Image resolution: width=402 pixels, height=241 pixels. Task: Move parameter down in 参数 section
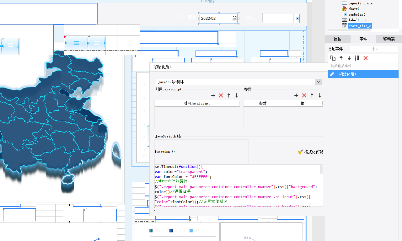pyautogui.click(x=320, y=95)
